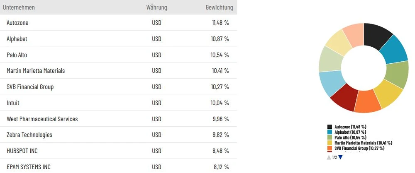The height and width of the screenshot is (173, 415).
Task: Toggle the green Palo Alto legend swatch
Action: pyautogui.click(x=330, y=137)
